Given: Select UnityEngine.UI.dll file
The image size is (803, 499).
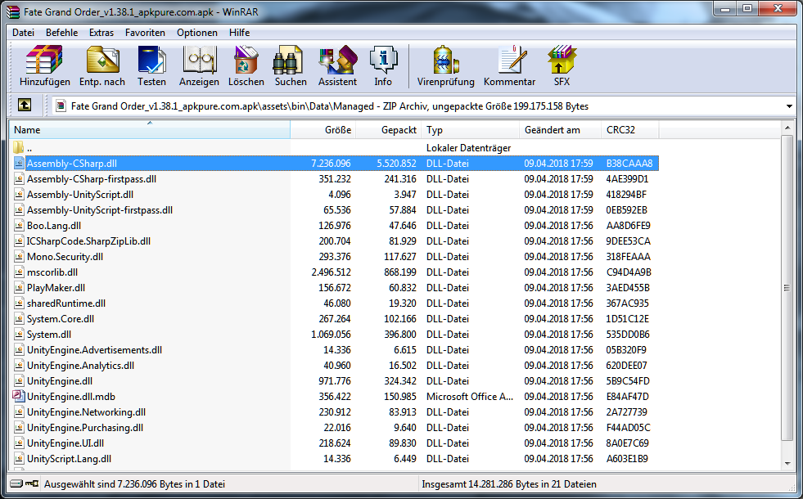Looking at the screenshot, I should pyautogui.click(x=65, y=443).
